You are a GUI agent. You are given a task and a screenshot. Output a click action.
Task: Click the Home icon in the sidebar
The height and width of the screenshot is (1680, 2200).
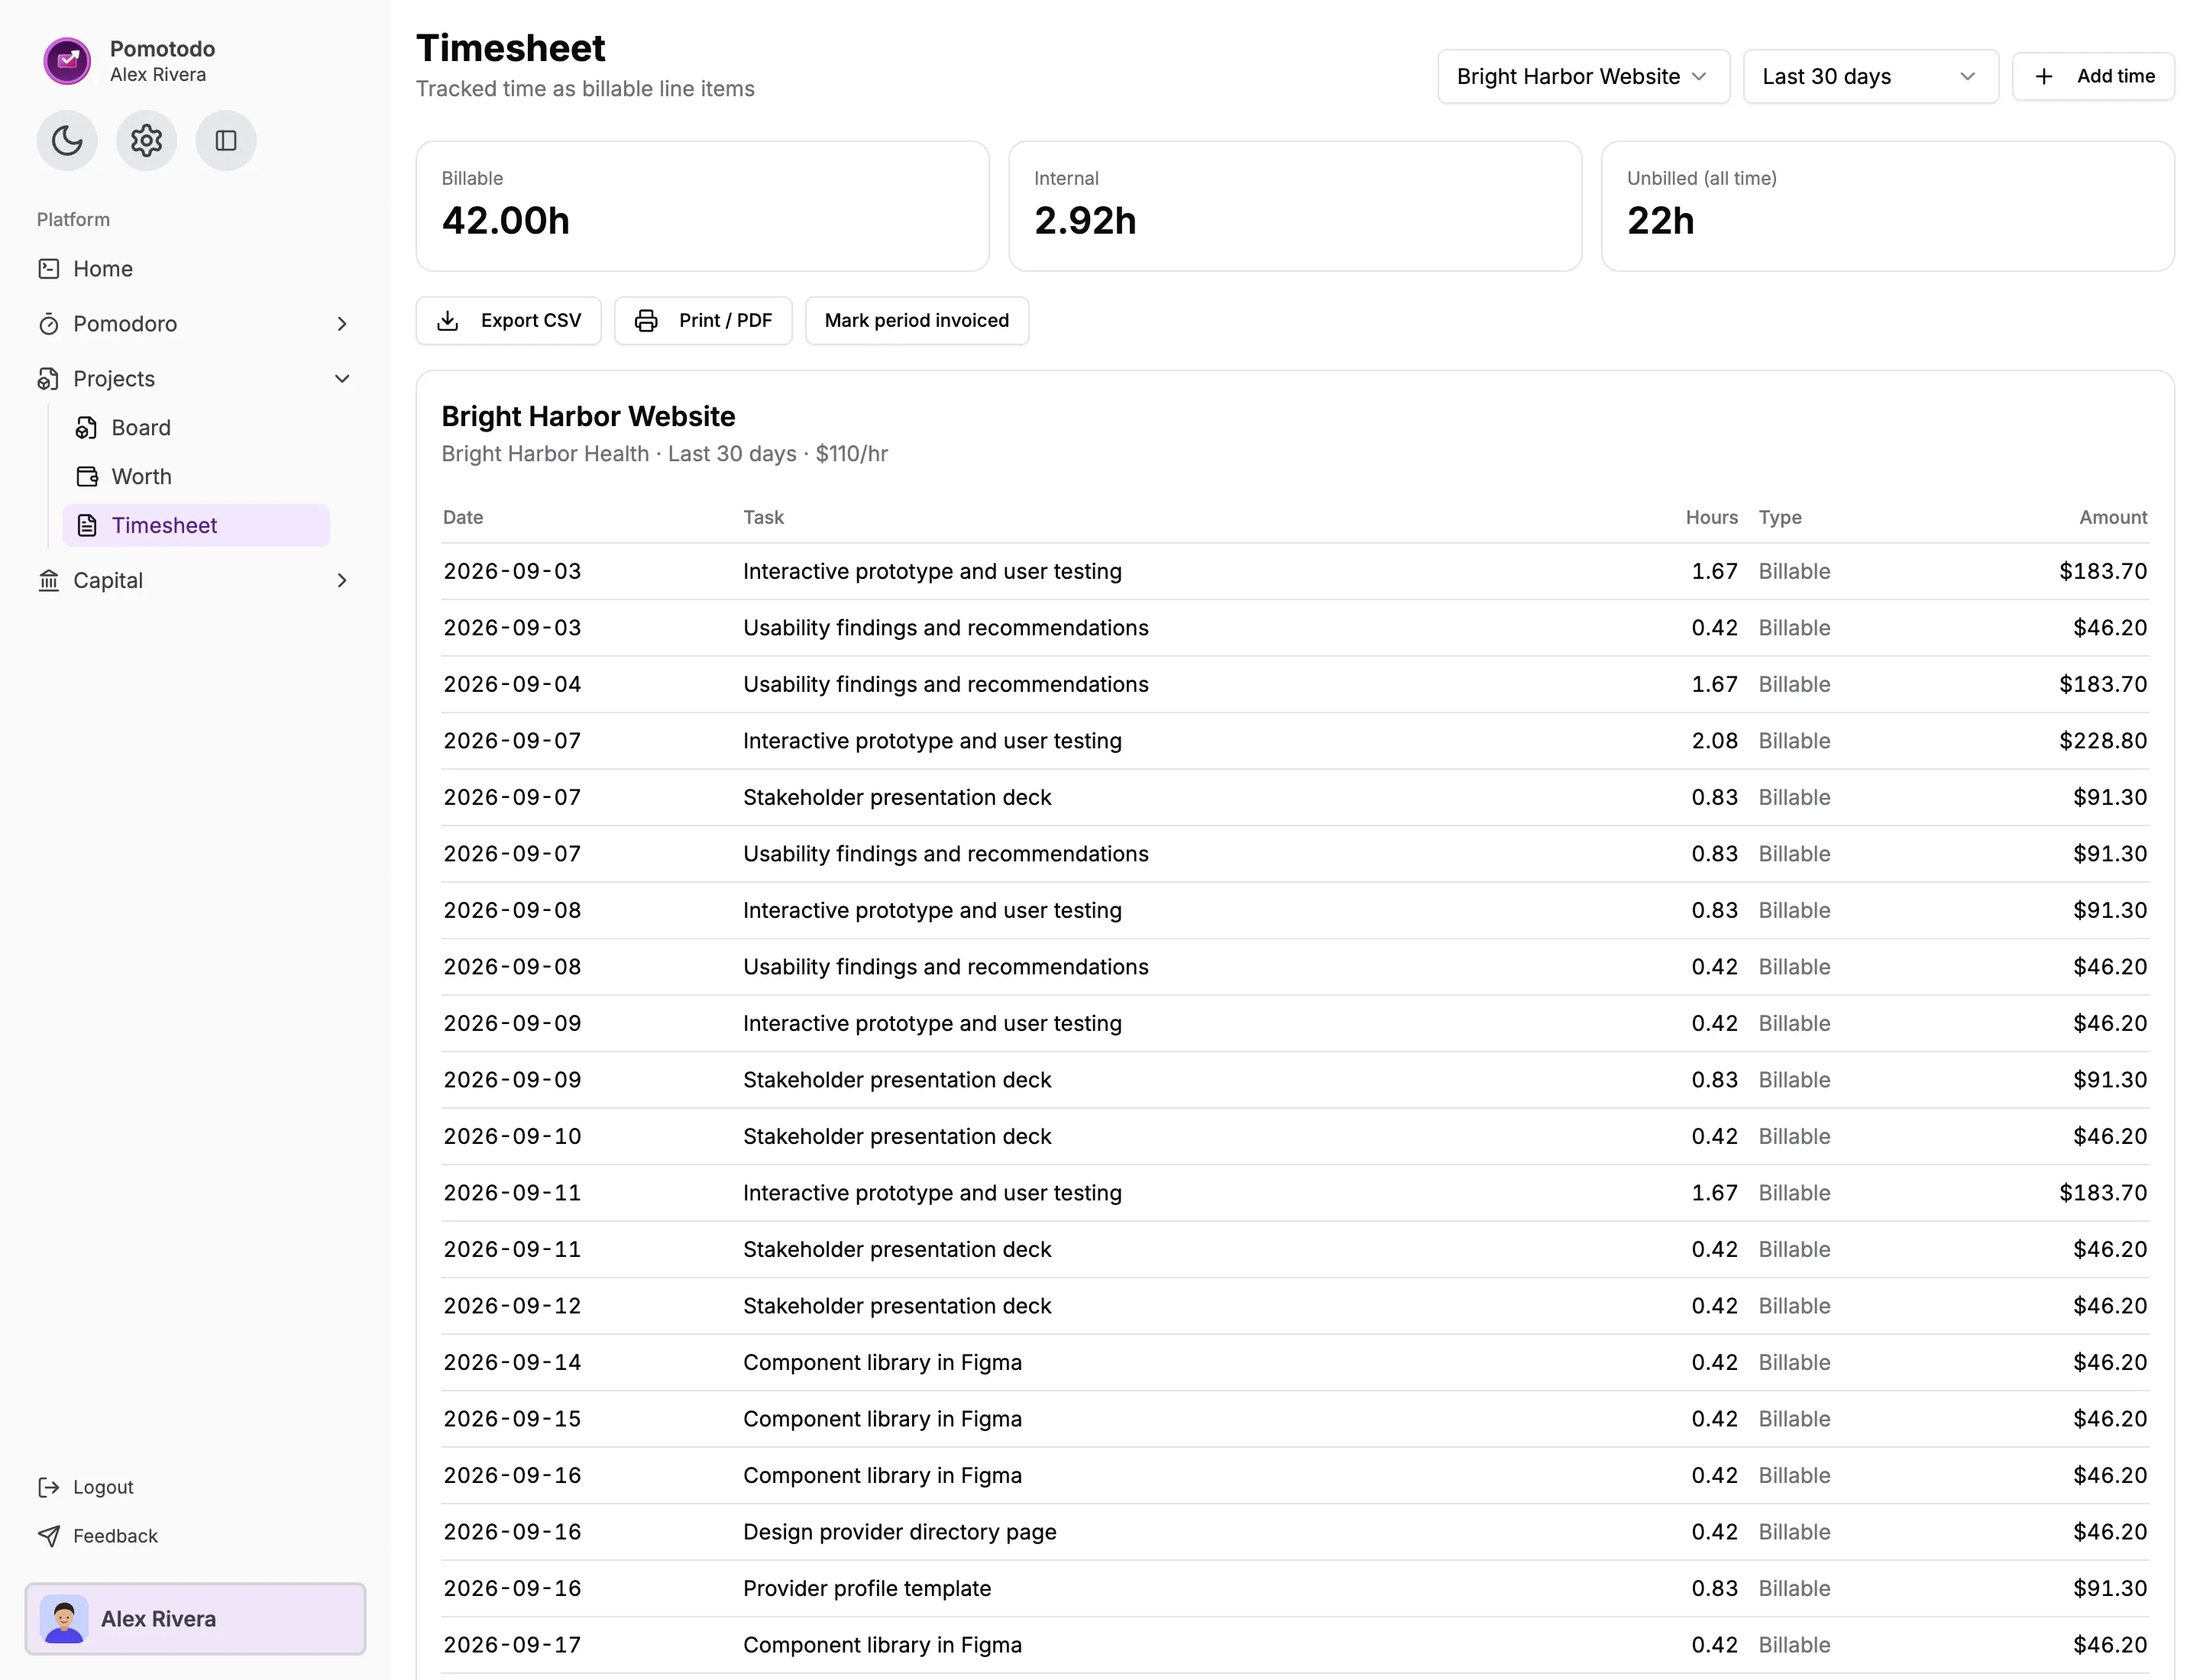[49, 268]
